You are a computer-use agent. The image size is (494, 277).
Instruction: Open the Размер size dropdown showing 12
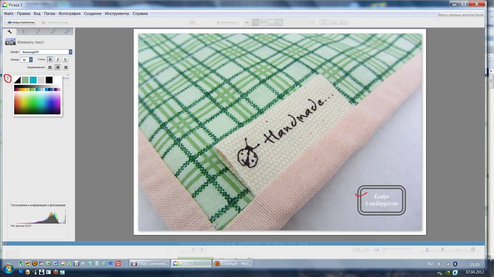pyautogui.click(x=26, y=59)
